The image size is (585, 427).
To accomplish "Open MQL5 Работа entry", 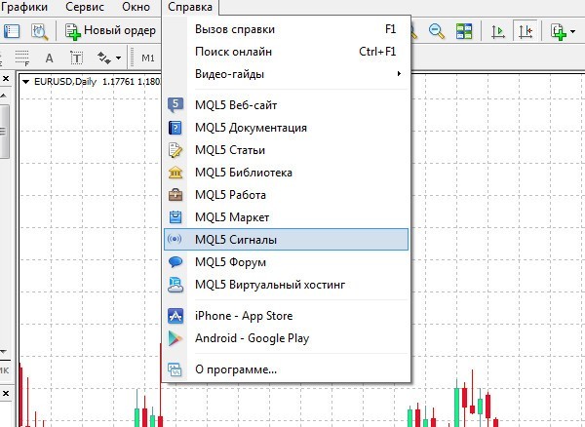I will click(x=286, y=195).
